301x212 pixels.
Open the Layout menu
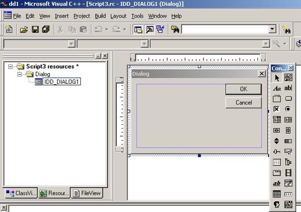pyautogui.click(x=118, y=16)
